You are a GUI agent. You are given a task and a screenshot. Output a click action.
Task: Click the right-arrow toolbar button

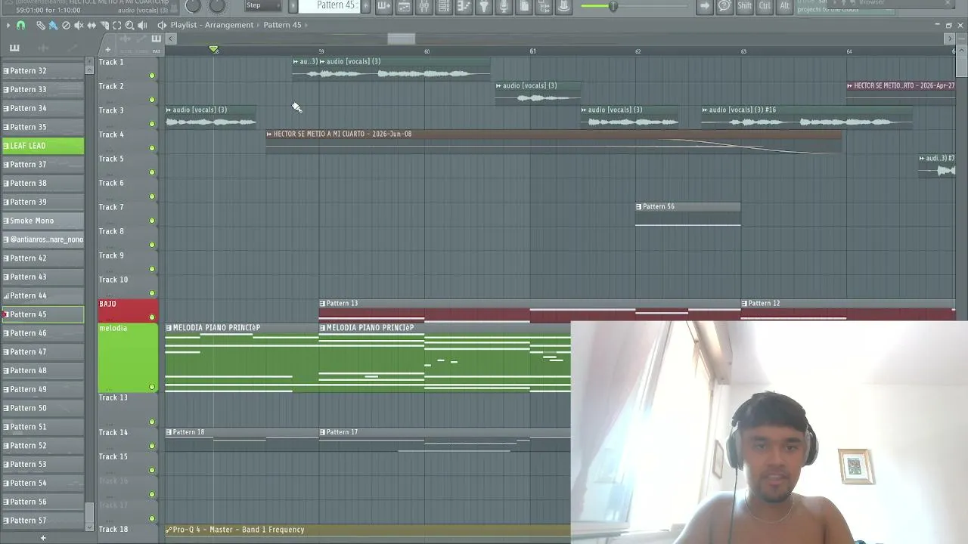tap(705, 6)
